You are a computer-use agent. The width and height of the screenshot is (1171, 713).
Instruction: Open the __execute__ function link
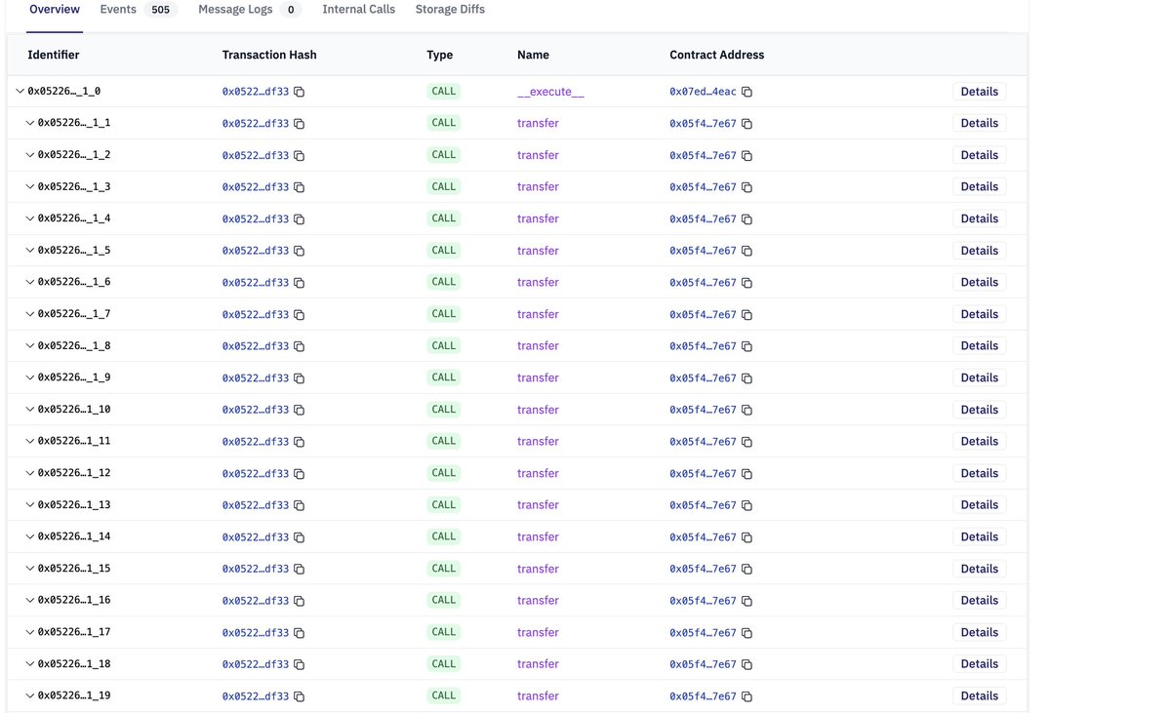[x=551, y=92]
